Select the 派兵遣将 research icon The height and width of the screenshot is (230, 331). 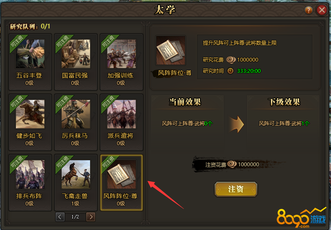(x=122, y=114)
